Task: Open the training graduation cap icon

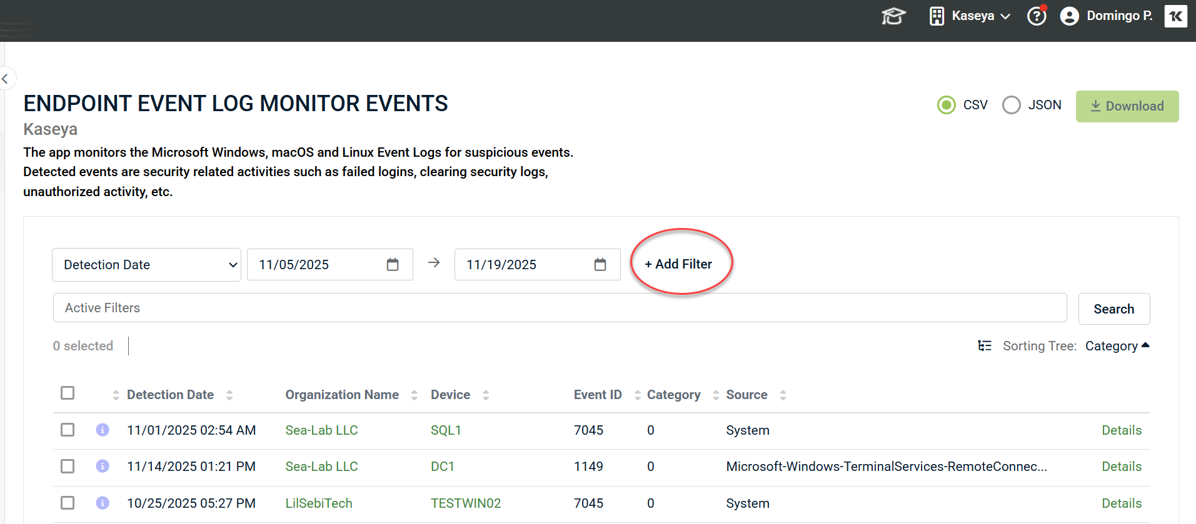Action: [x=893, y=16]
